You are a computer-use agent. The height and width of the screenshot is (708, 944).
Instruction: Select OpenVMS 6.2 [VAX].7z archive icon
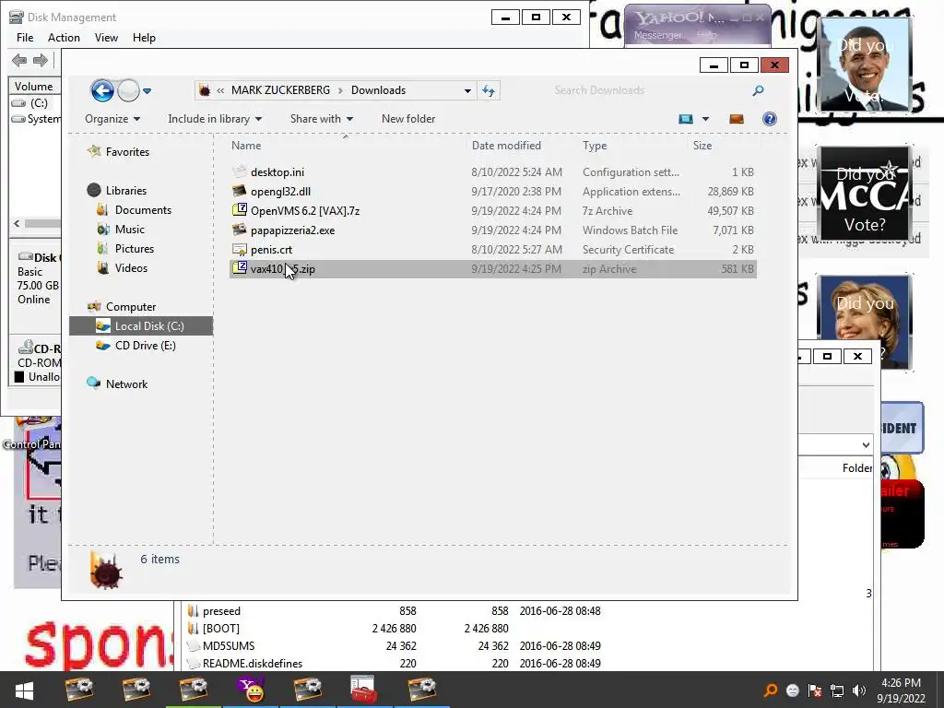tap(240, 211)
